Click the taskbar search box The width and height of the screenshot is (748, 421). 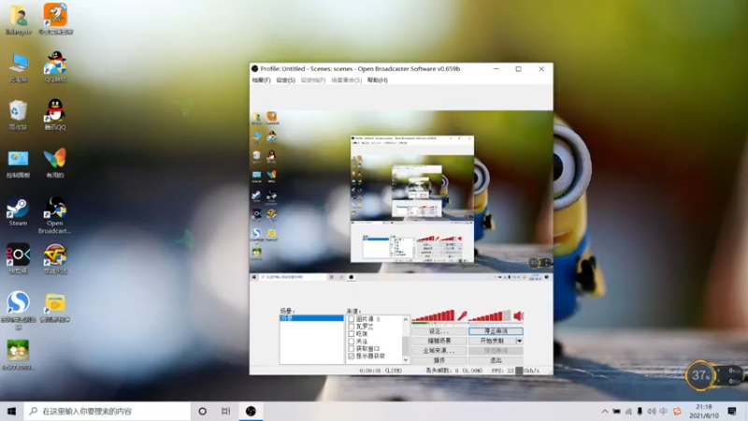coord(108,411)
